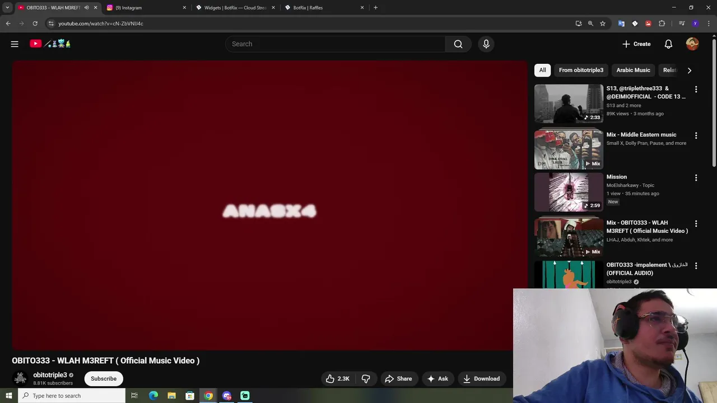Click the Ask button
The height and width of the screenshot is (403, 717).
click(437, 379)
